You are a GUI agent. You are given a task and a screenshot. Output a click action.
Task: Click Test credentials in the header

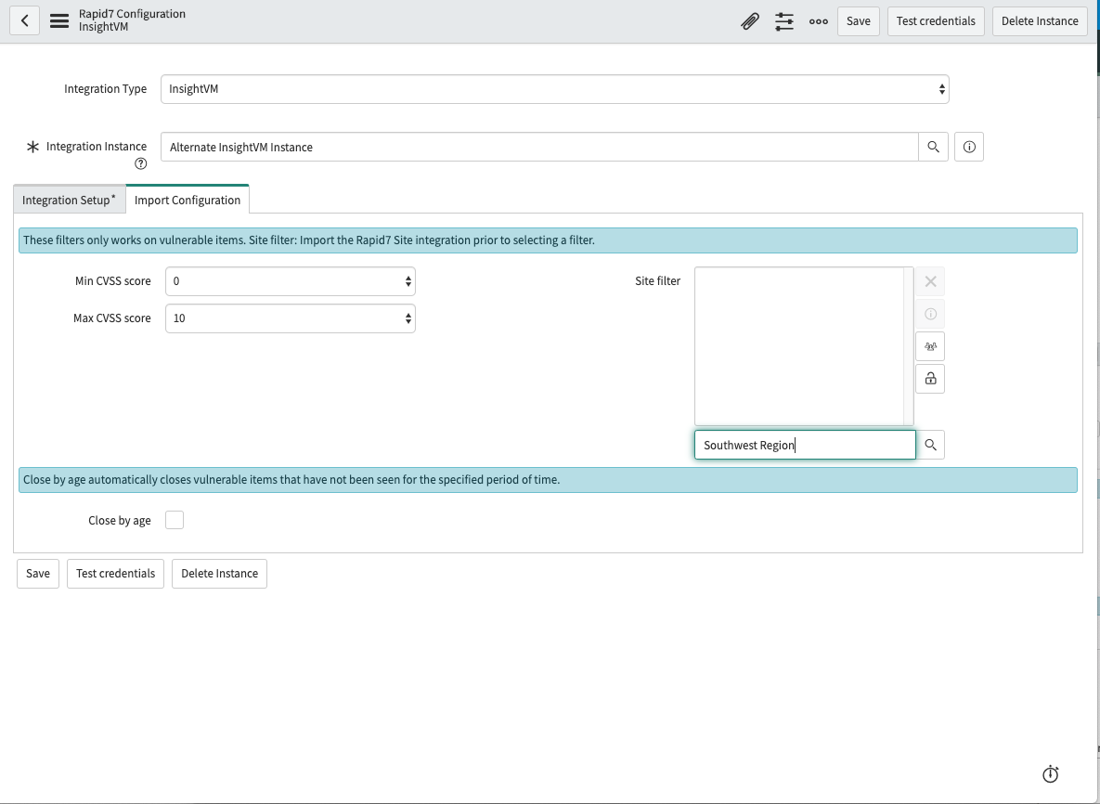click(x=936, y=21)
